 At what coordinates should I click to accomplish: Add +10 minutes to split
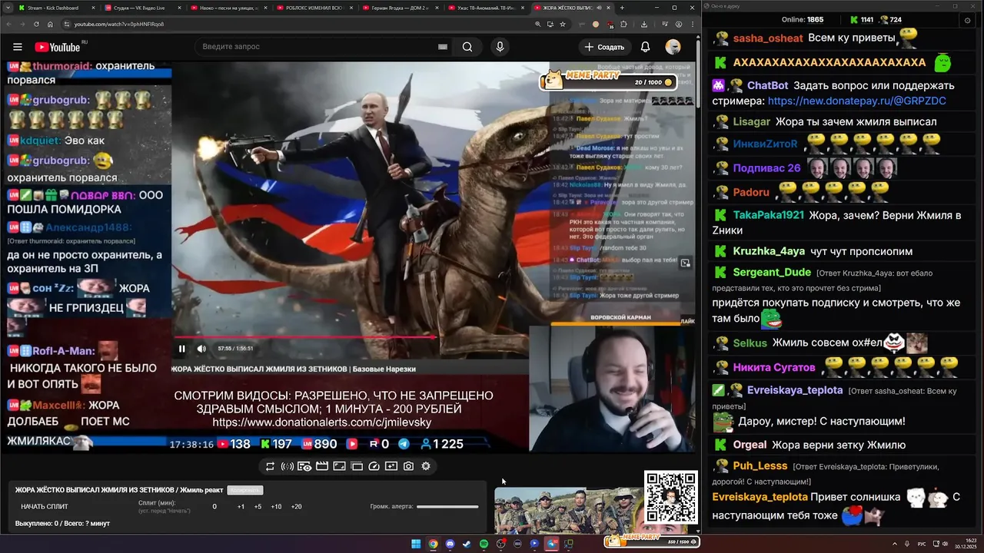276,507
